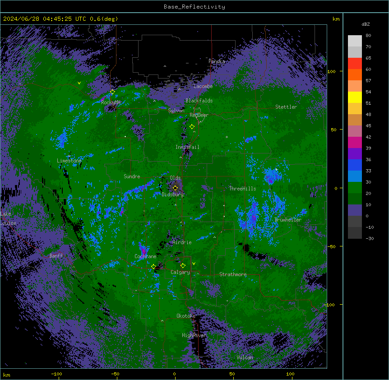
Task: Click the -50 tick label on bottom axis
Action: (115, 374)
